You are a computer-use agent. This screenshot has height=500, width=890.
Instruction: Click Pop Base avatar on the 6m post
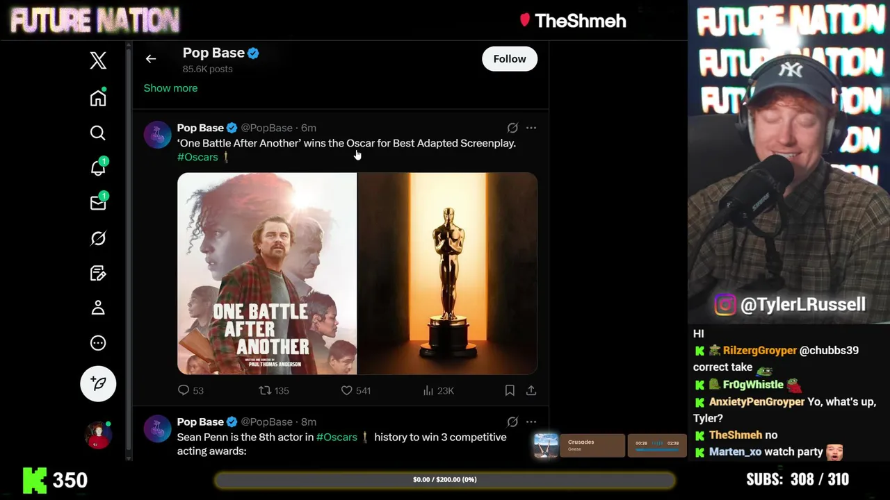tap(158, 135)
